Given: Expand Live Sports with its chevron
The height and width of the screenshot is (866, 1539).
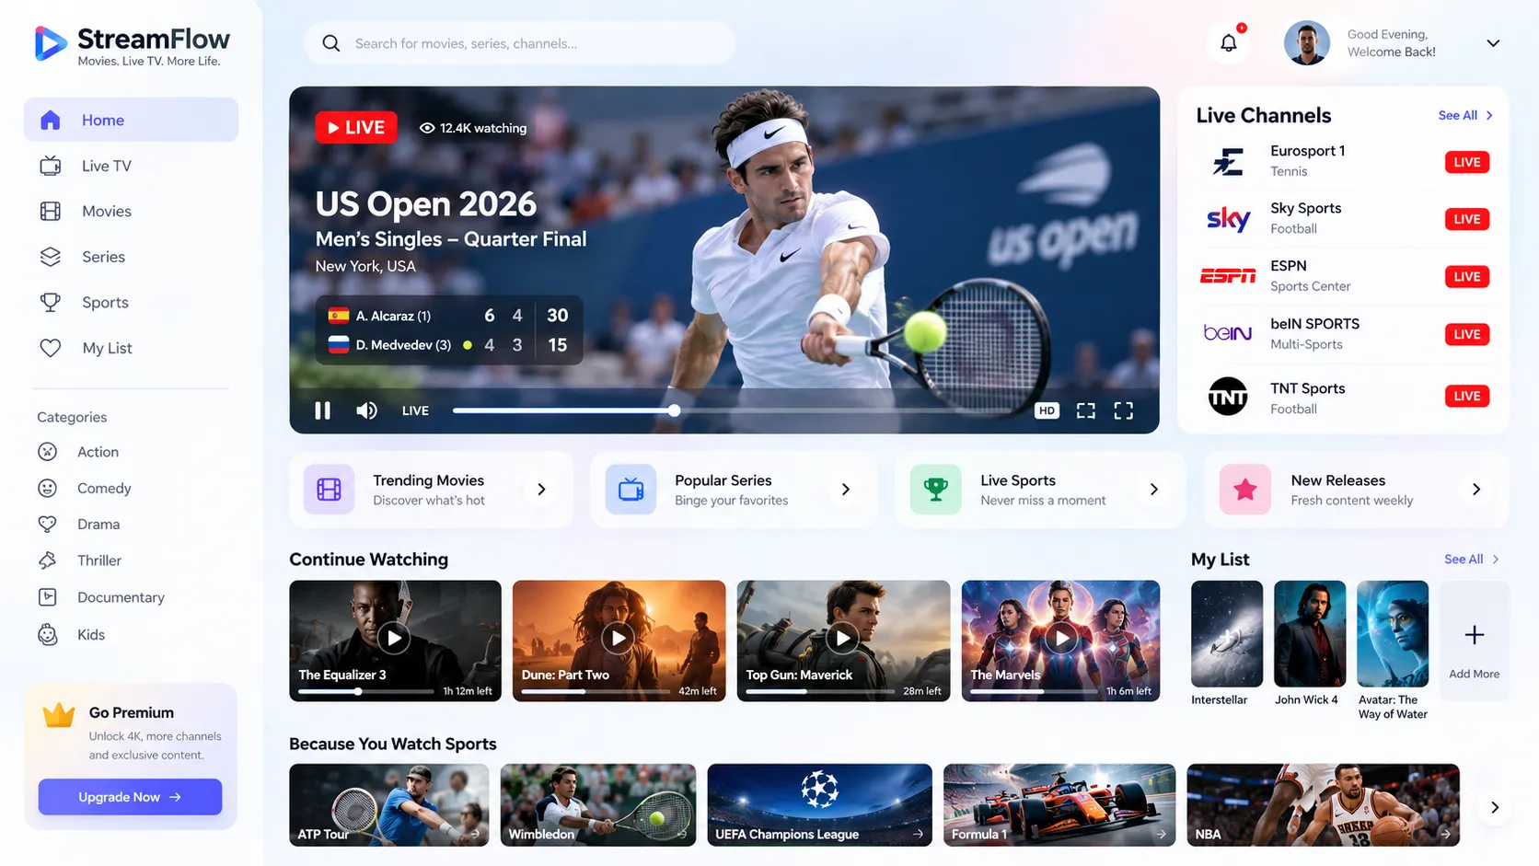Looking at the screenshot, I should pyautogui.click(x=1153, y=490).
